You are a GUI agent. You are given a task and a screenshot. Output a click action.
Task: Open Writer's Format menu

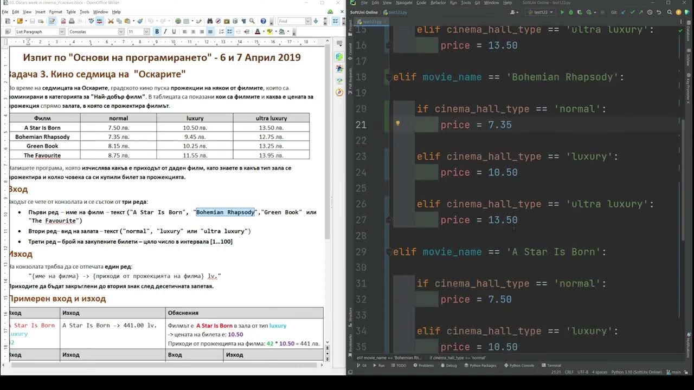coord(55,11)
